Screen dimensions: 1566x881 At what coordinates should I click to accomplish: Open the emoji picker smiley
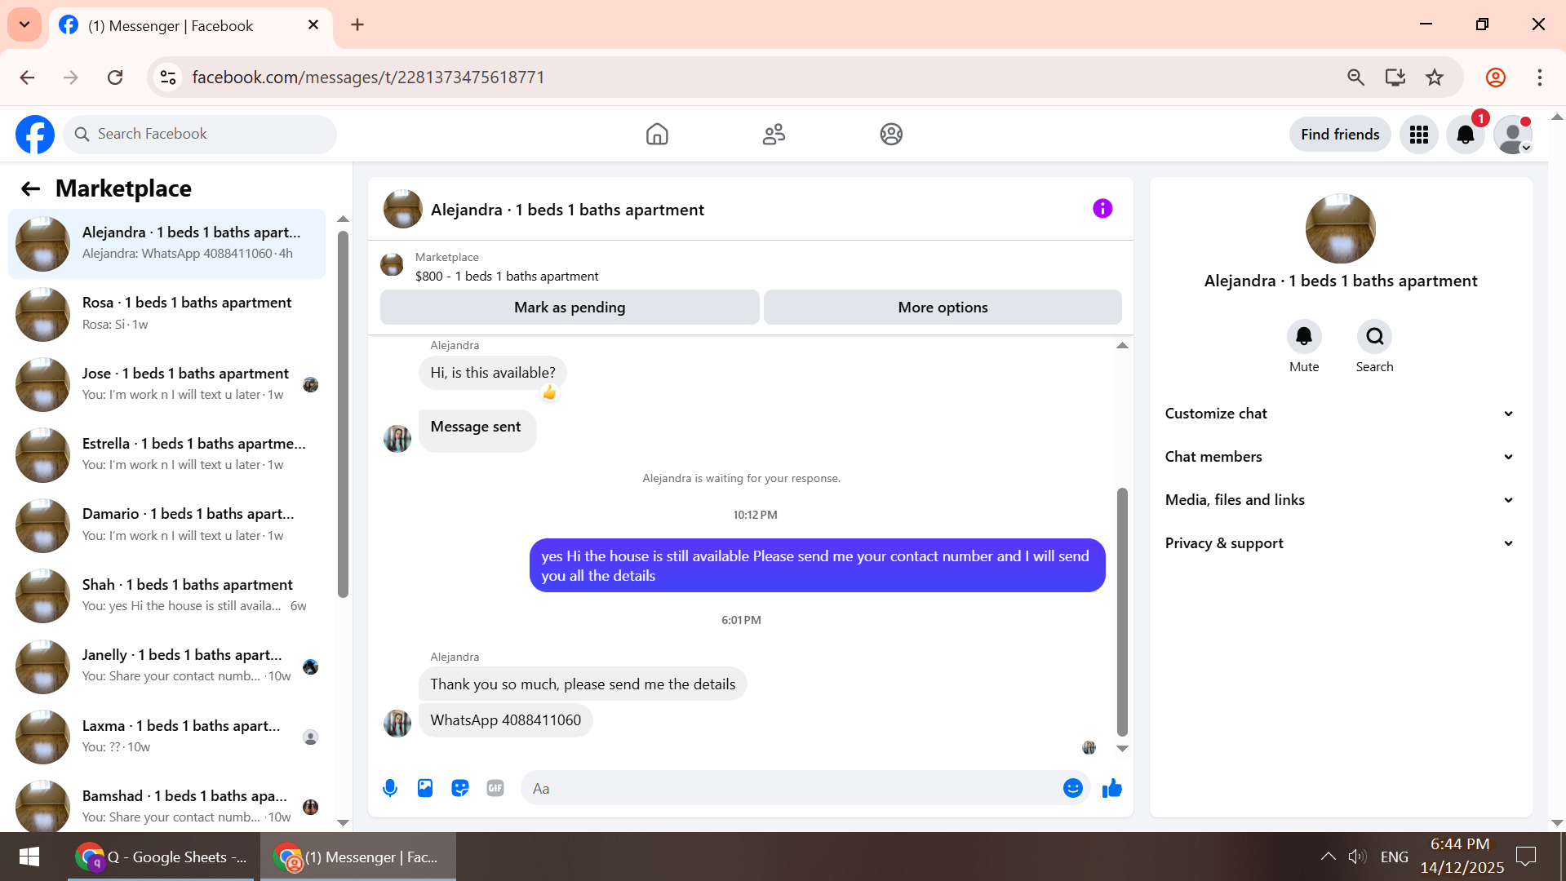pos(1073,788)
